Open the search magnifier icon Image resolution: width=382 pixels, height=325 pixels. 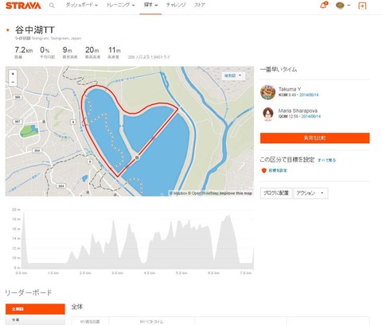(x=52, y=6)
